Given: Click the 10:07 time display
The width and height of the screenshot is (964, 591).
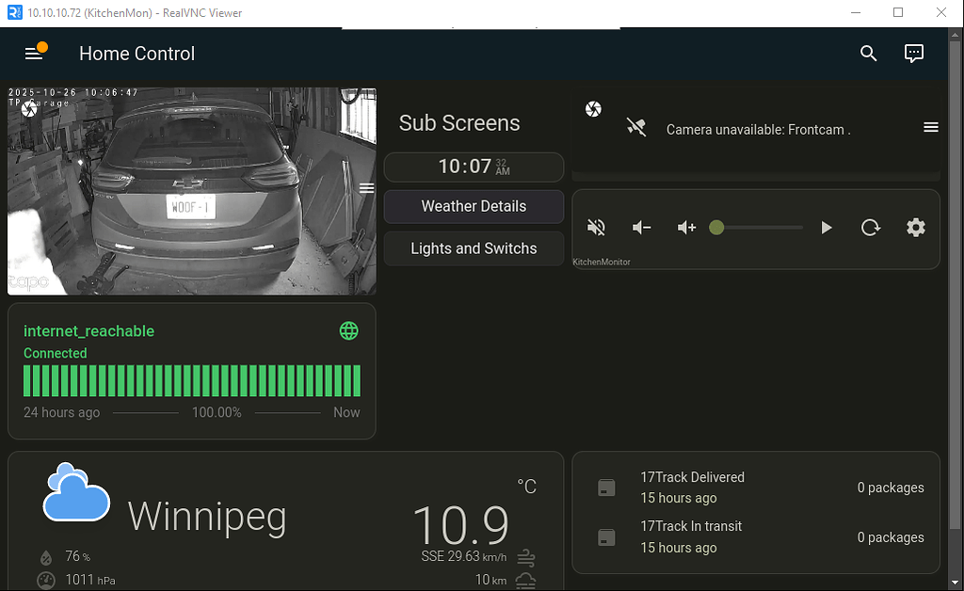Looking at the screenshot, I should click(474, 167).
